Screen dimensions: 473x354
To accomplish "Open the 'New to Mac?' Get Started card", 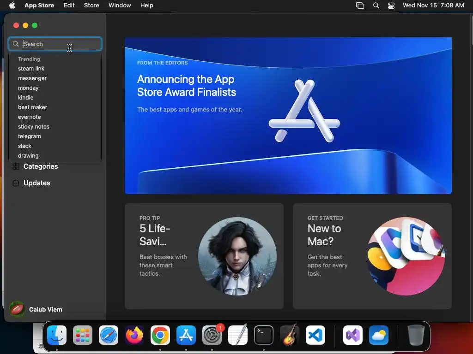I will coord(372,256).
